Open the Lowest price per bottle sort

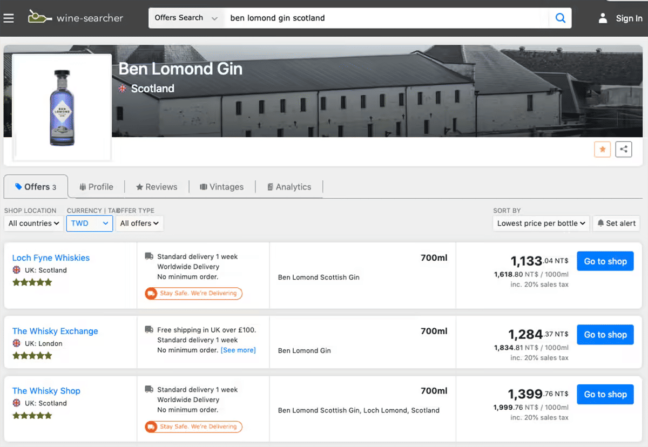[541, 223]
